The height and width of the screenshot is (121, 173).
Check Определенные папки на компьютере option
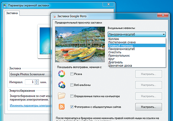tap(72, 96)
